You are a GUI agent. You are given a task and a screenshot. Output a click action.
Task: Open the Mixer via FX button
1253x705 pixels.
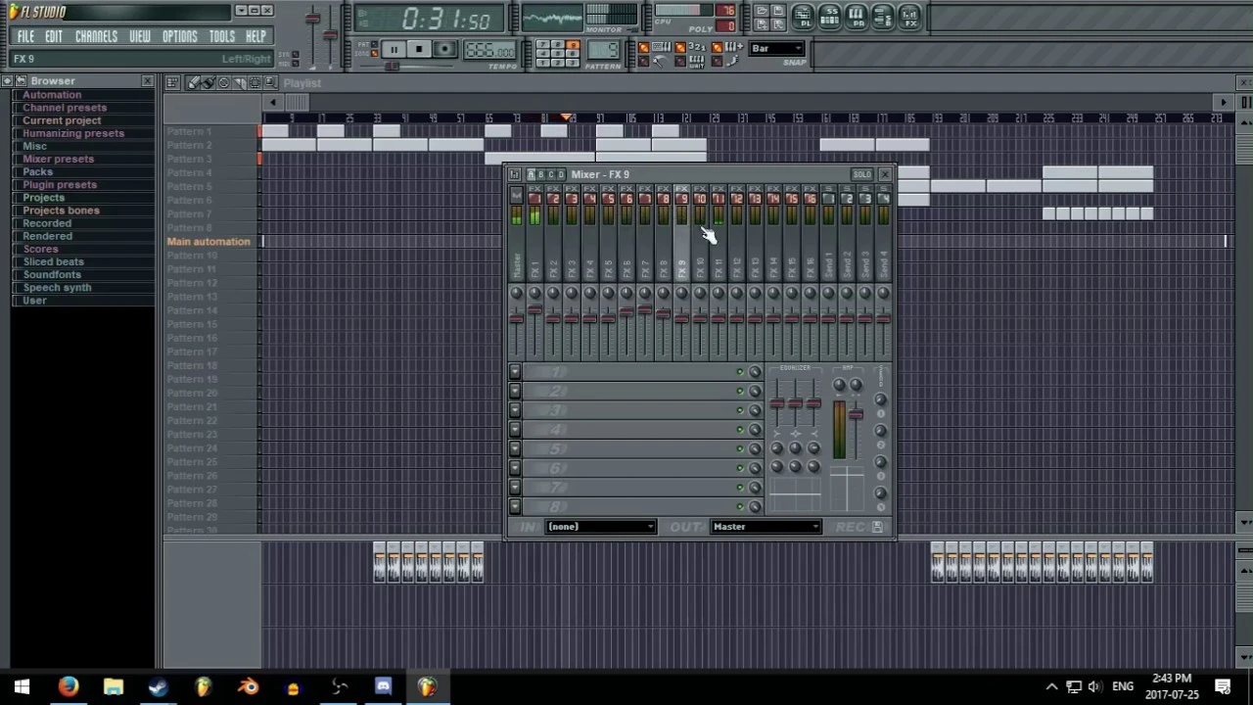(x=910, y=17)
